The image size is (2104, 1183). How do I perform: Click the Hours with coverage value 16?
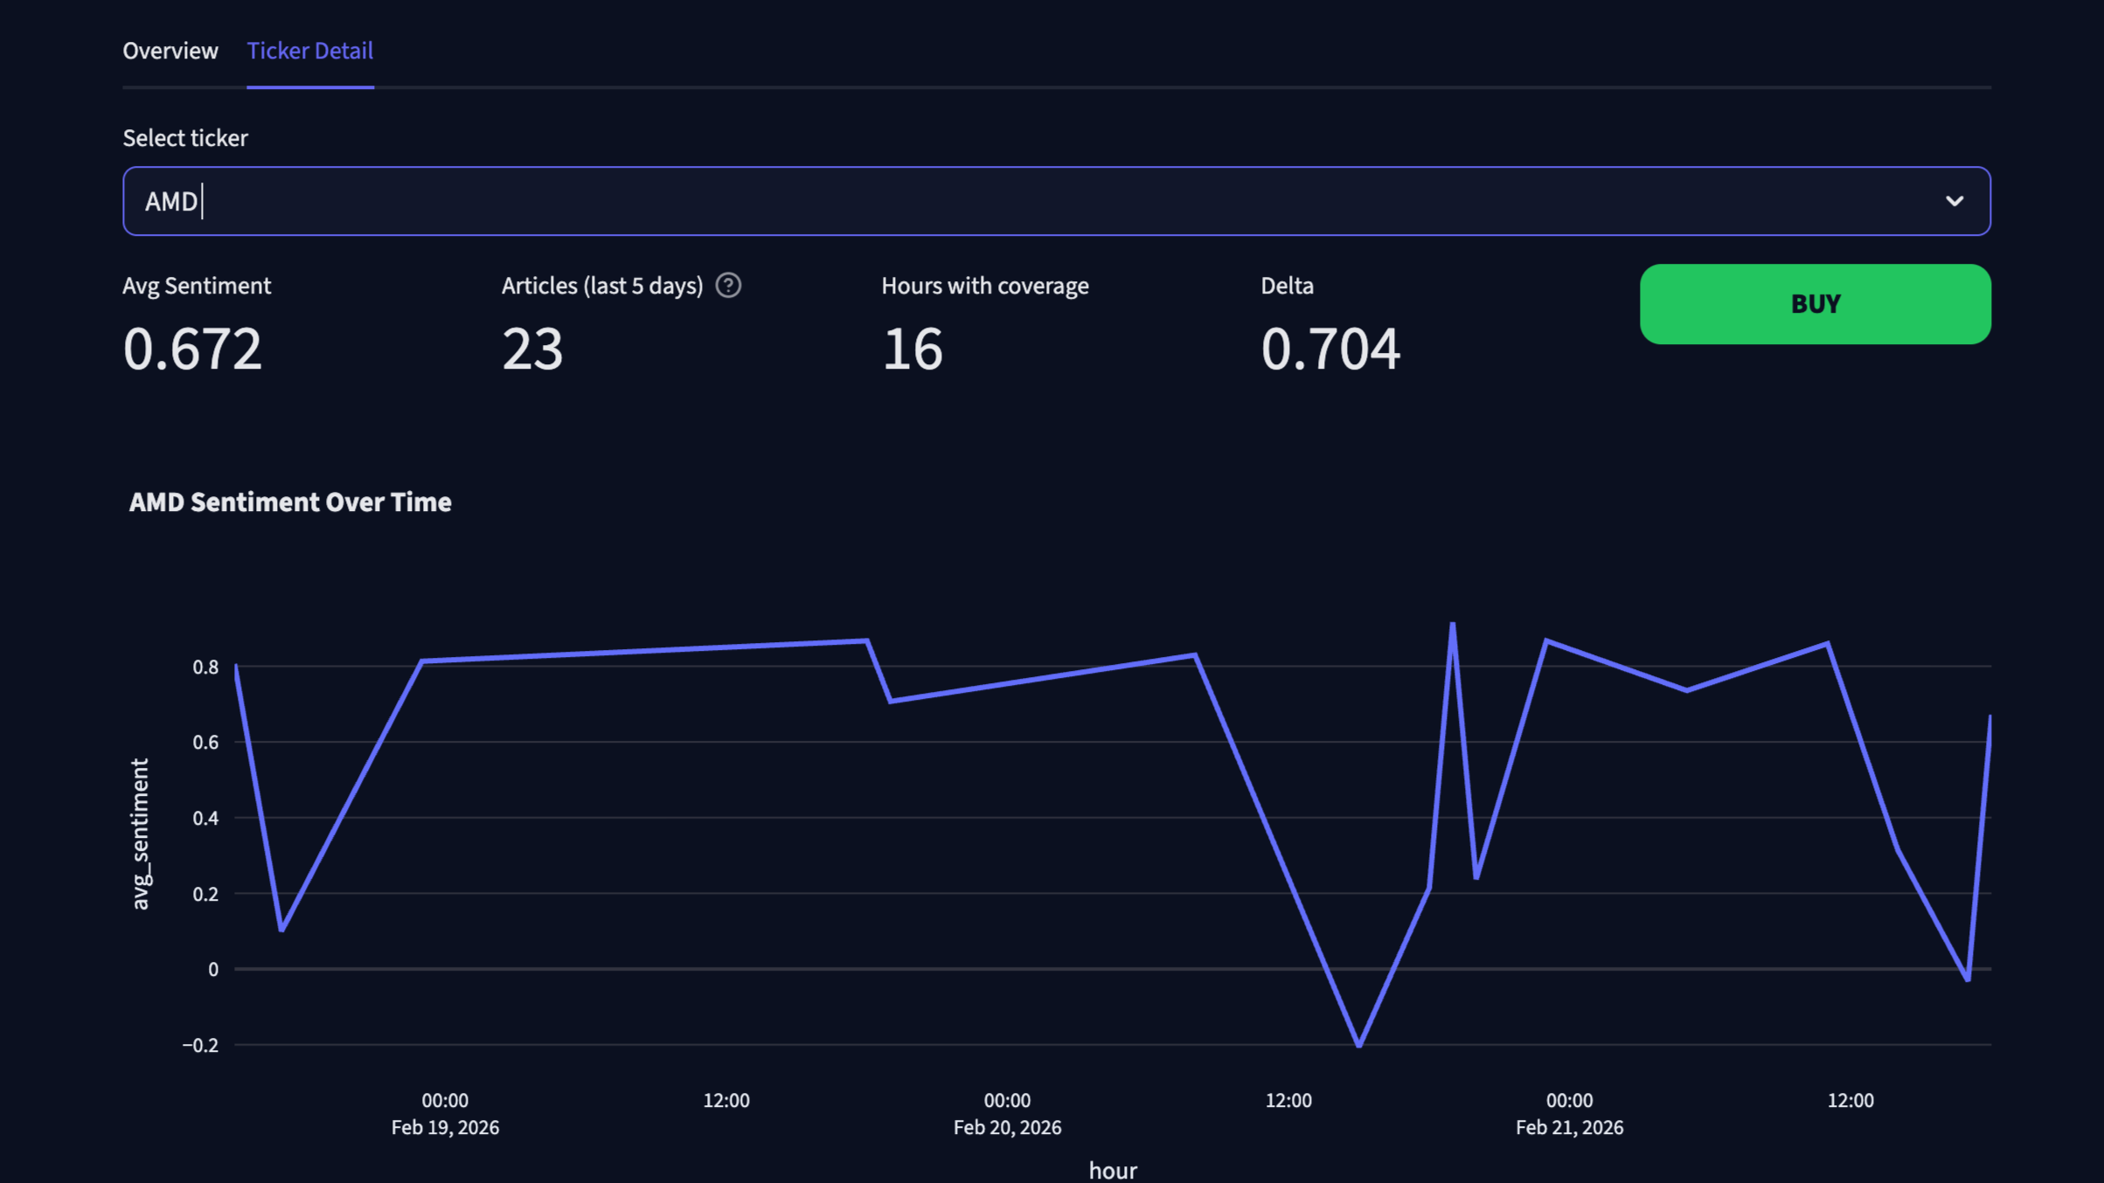(913, 349)
